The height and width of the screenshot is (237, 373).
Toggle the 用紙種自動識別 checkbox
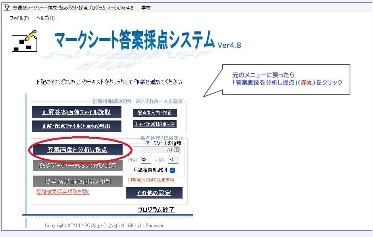click(172, 170)
